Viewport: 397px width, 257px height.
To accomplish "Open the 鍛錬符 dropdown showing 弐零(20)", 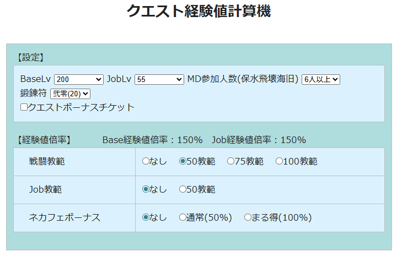I will (70, 94).
